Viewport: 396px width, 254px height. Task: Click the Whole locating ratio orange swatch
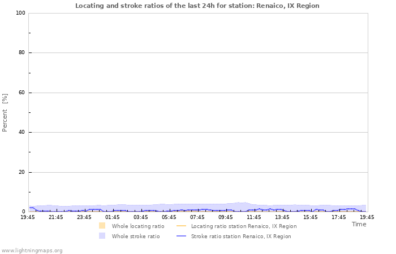(102, 226)
